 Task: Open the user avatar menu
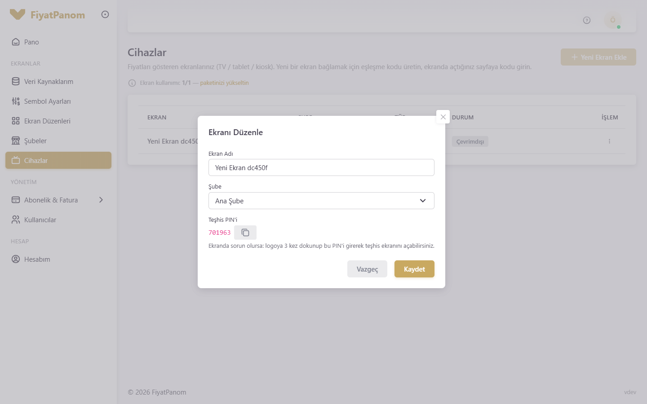[x=613, y=20]
